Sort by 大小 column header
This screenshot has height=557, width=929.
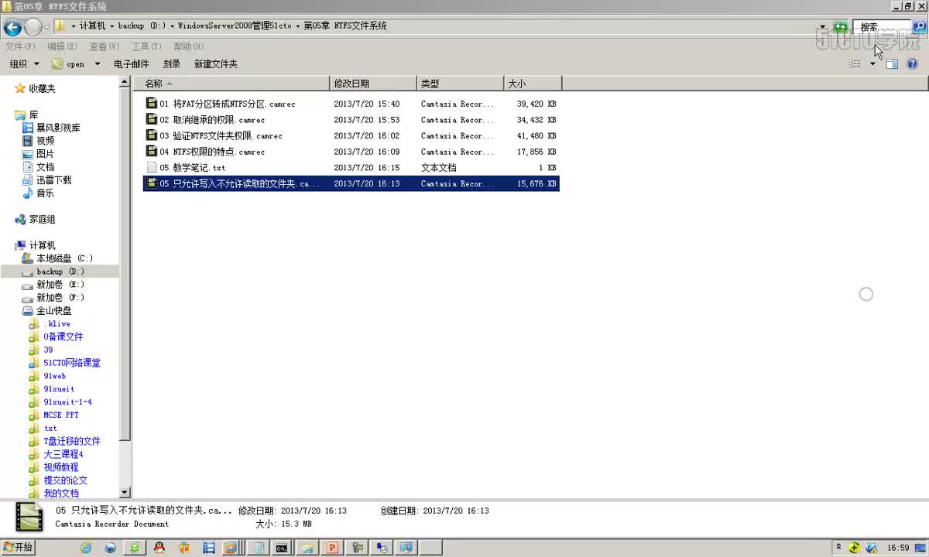tap(533, 84)
